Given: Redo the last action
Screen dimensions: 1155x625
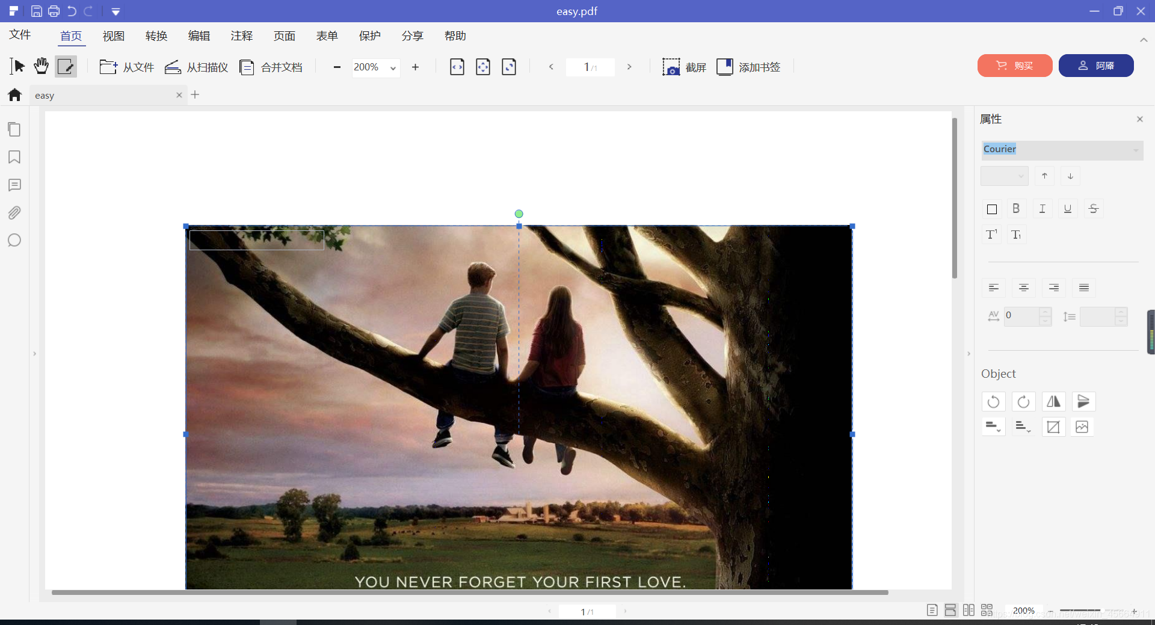Looking at the screenshot, I should (88, 11).
